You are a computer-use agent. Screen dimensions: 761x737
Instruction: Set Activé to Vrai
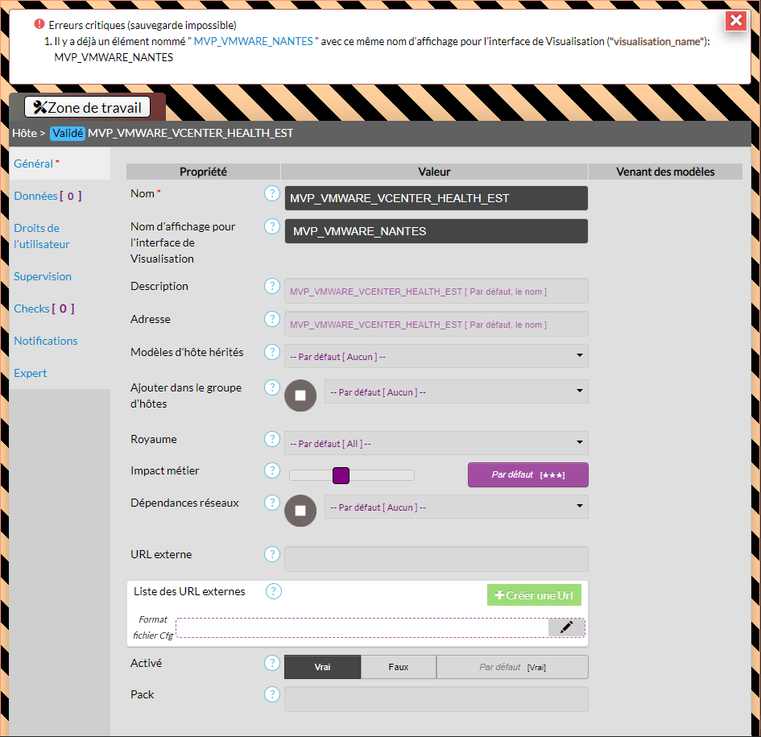322,667
